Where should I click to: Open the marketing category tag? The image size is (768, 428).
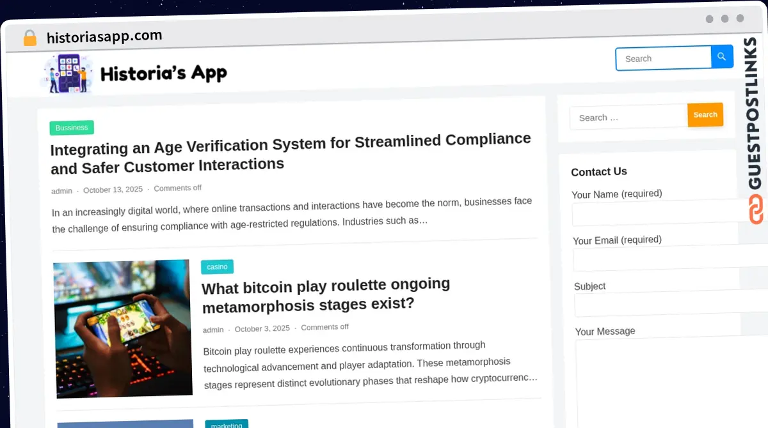click(227, 424)
